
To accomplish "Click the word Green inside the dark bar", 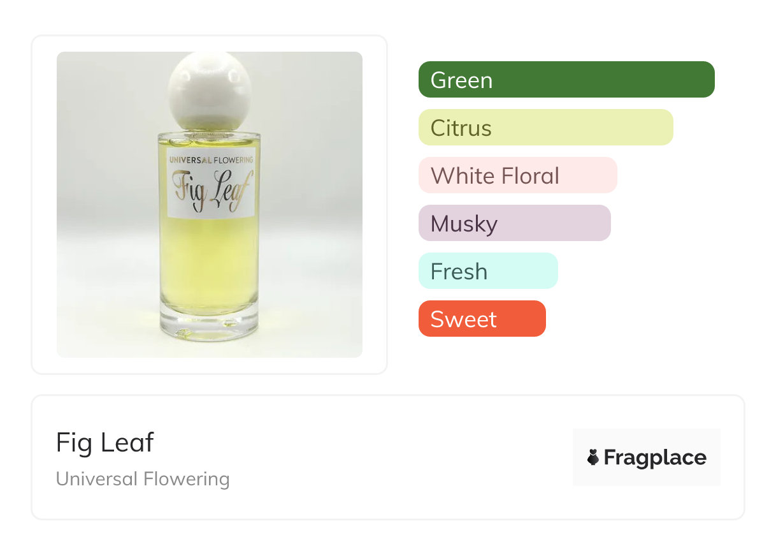I will click(x=461, y=80).
